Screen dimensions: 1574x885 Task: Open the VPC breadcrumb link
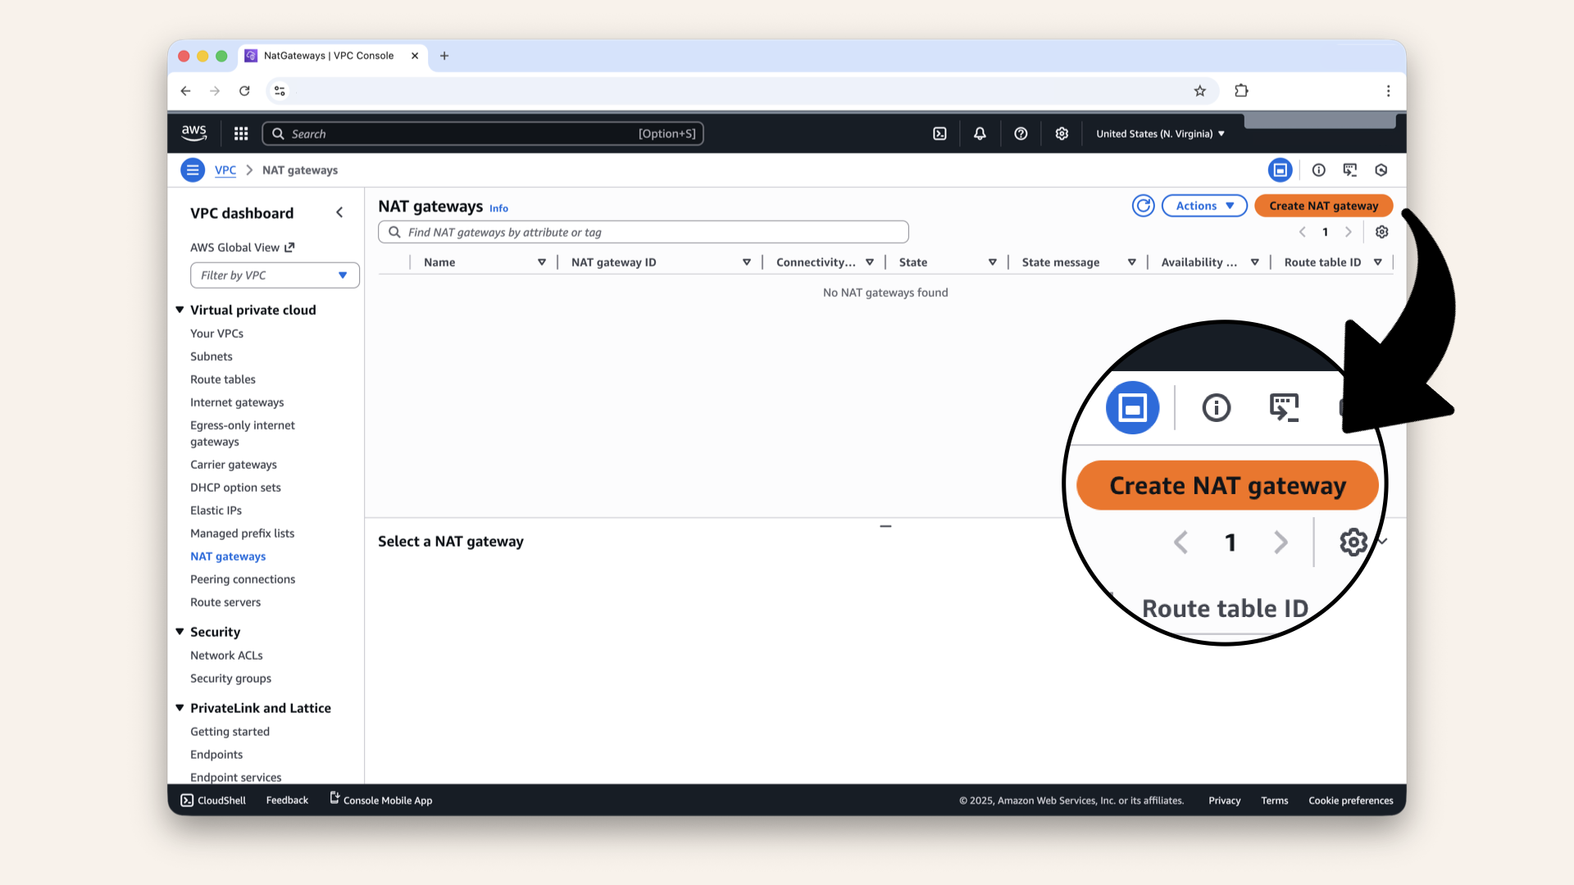point(225,170)
